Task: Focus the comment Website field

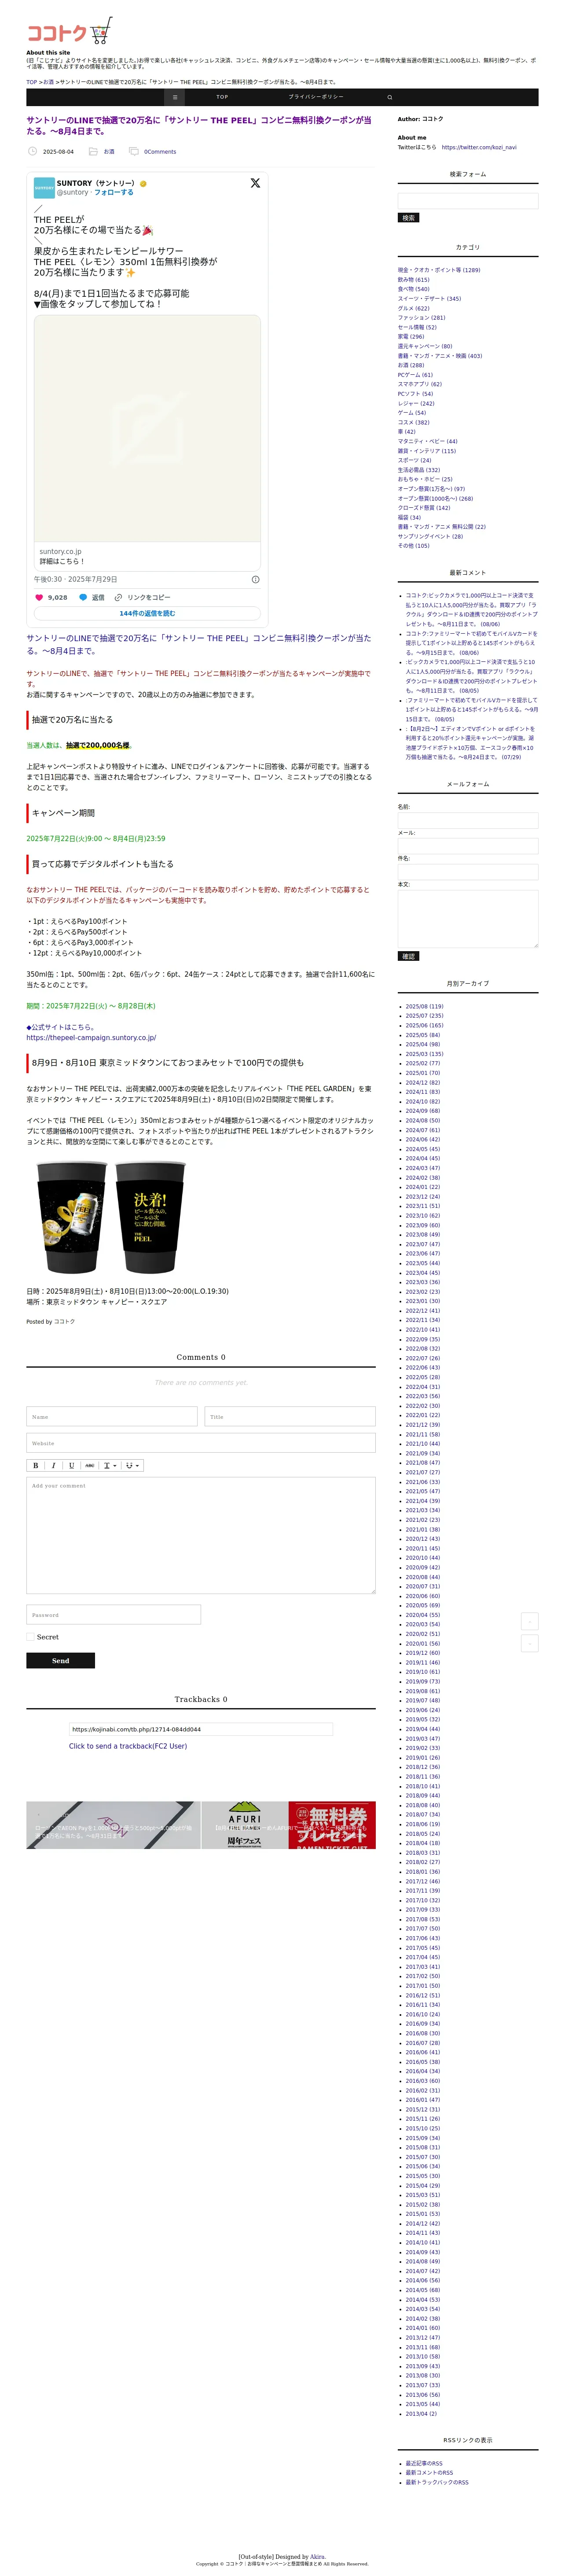Action: (201, 1442)
